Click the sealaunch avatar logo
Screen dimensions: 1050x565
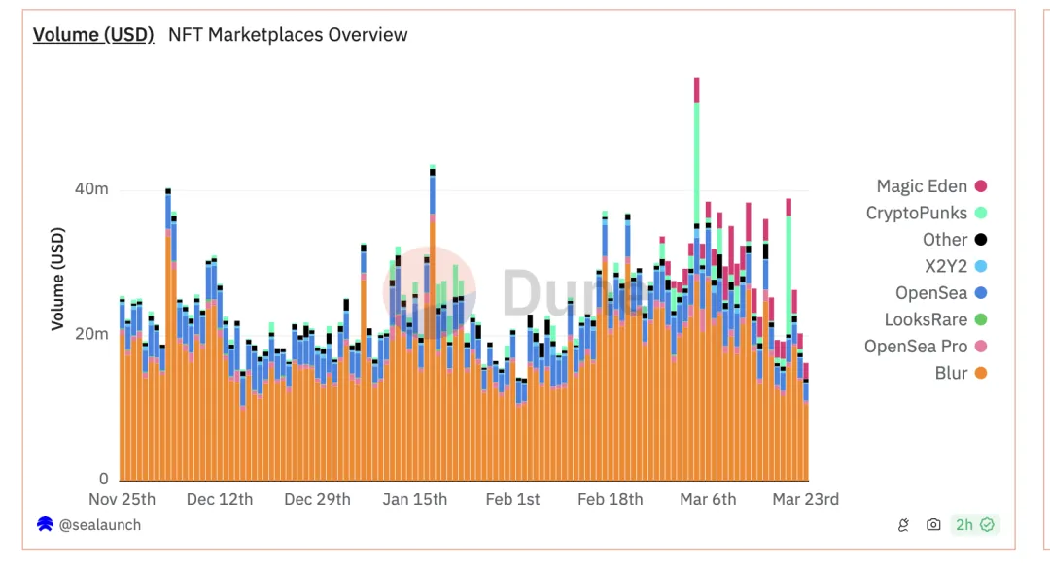(x=45, y=525)
